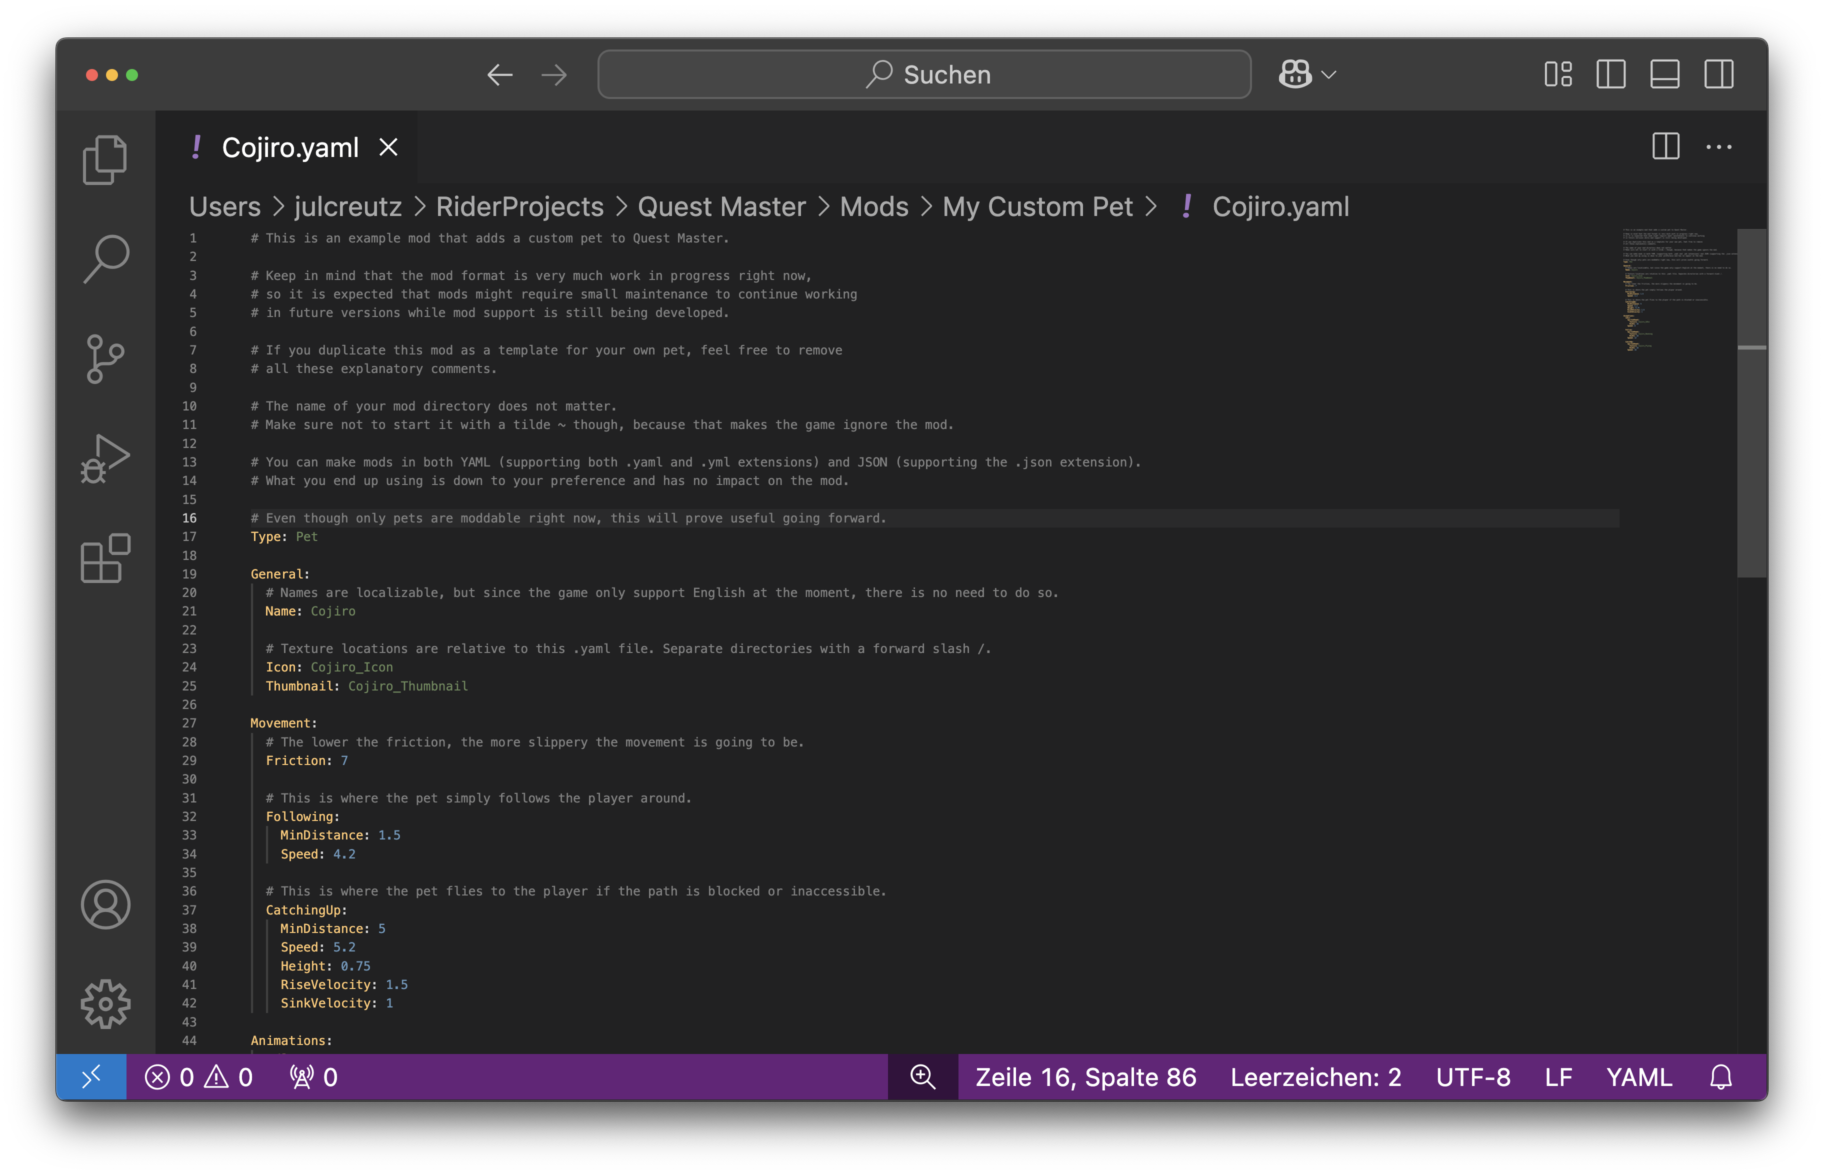Click the 'Type: Pet' line
1824x1175 pixels.
coord(284,537)
